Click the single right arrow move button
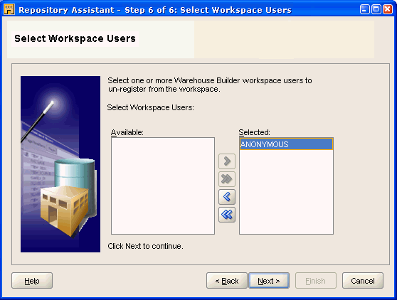397x300 pixels. (227, 161)
